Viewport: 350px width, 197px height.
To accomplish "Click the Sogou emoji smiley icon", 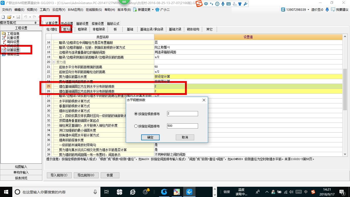I will 217,4.
